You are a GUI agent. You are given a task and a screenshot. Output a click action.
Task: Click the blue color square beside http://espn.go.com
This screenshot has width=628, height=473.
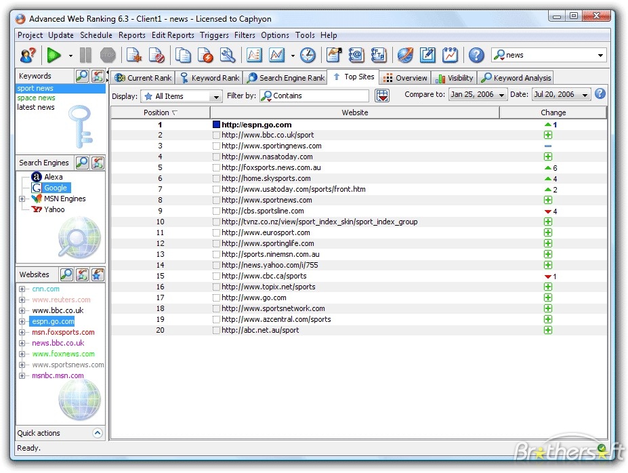216,125
